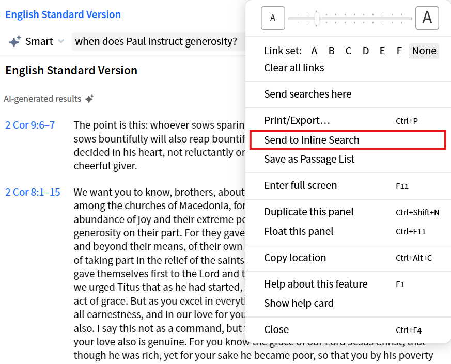The height and width of the screenshot is (364, 451).
Task: Click the Smart search sparkle icon
Action: tap(14, 41)
